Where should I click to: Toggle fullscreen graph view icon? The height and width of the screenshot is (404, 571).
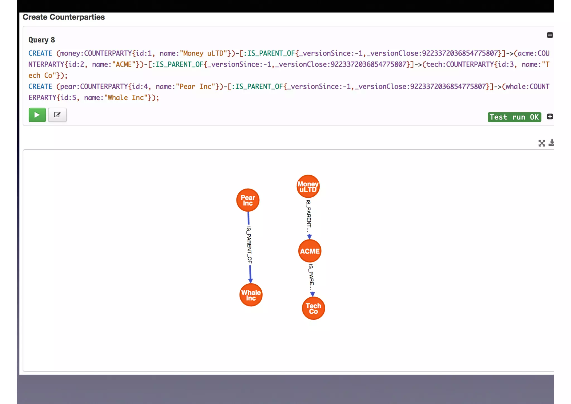[x=541, y=143]
